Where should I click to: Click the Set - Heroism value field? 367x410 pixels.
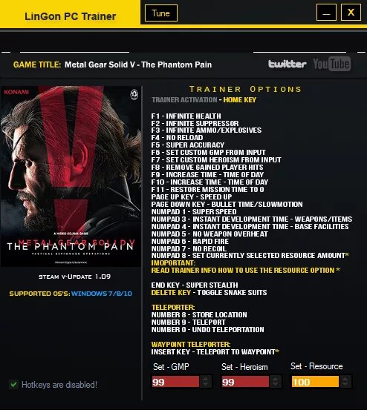click(245, 382)
